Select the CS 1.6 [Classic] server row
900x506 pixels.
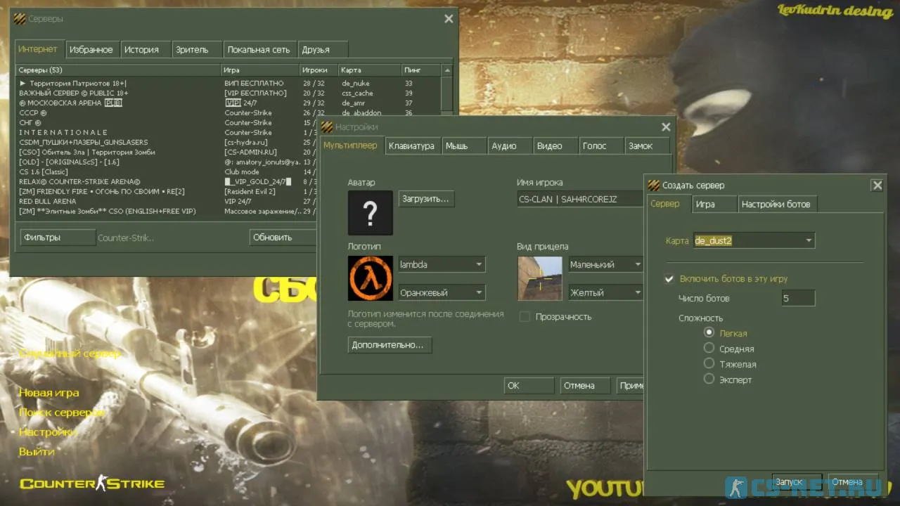pyautogui.click(x=168, y=171)
